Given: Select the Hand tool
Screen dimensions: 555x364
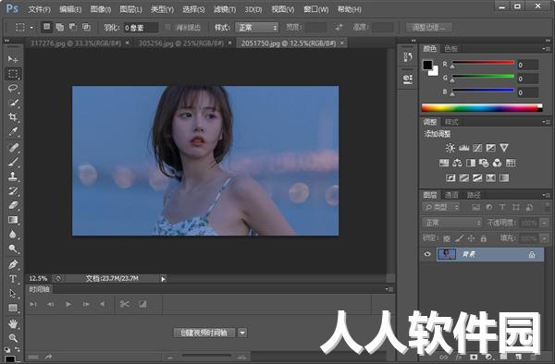Looking at the screenshot, I should (13, 323).
